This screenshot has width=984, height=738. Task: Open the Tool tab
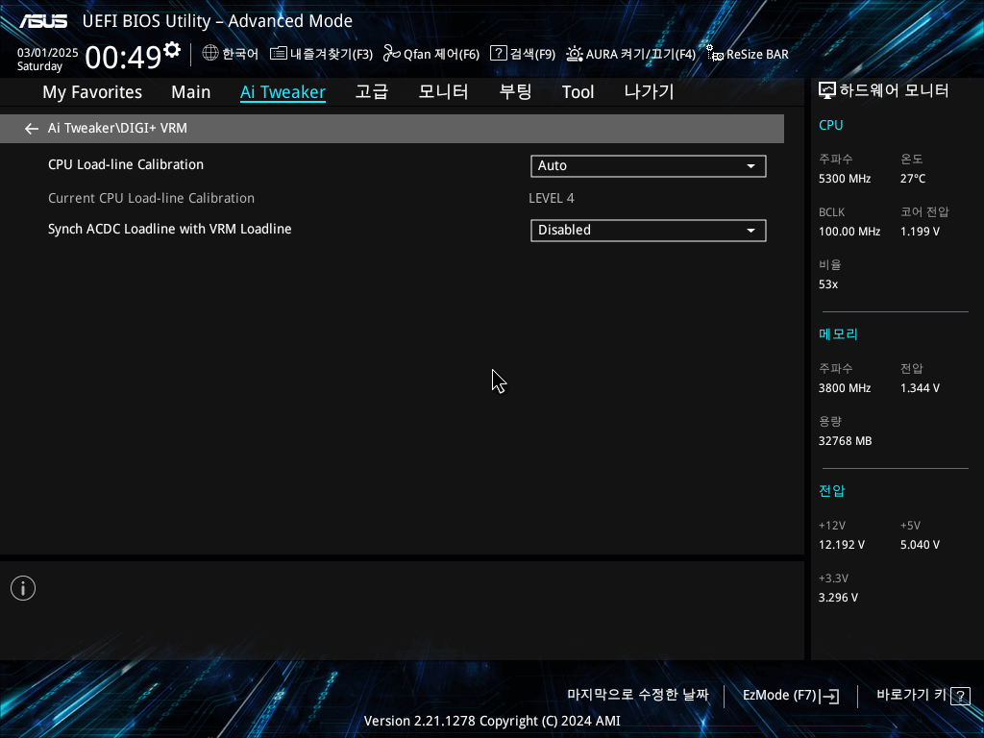coord(578,92)
